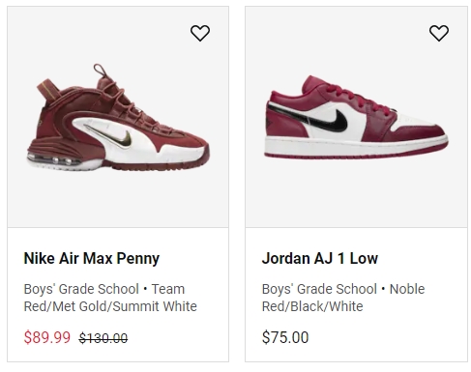
Task: Click the $75.00 price
Action: click(x=285, y=337)
